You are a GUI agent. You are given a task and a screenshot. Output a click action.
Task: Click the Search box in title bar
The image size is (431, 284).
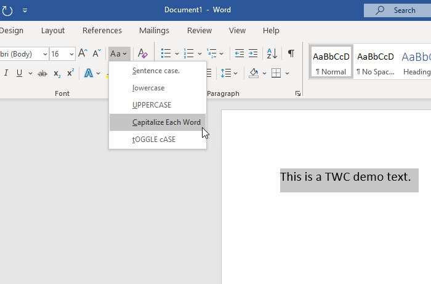click(397, 10)
